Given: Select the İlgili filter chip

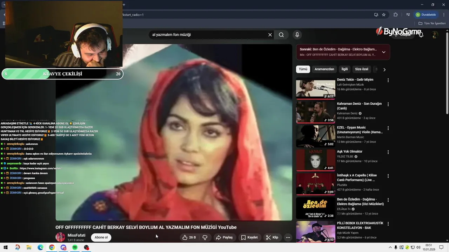Looking at the screenshot, I should 344,69.
